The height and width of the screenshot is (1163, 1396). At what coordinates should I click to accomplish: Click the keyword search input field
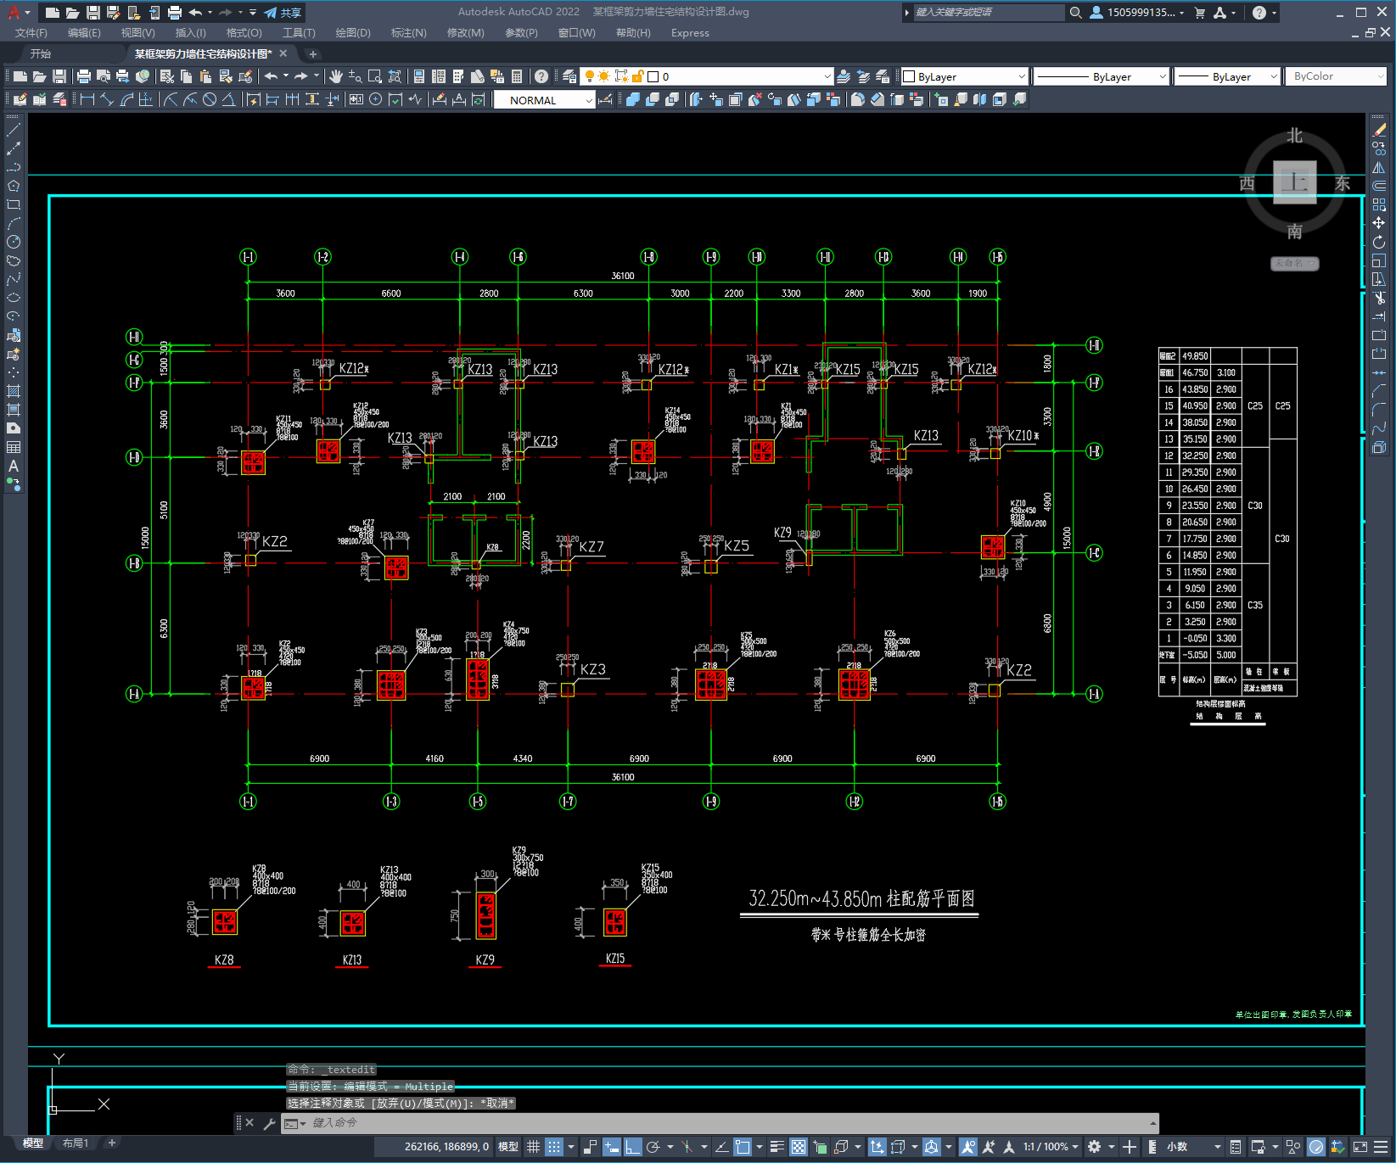pos(988,13)
